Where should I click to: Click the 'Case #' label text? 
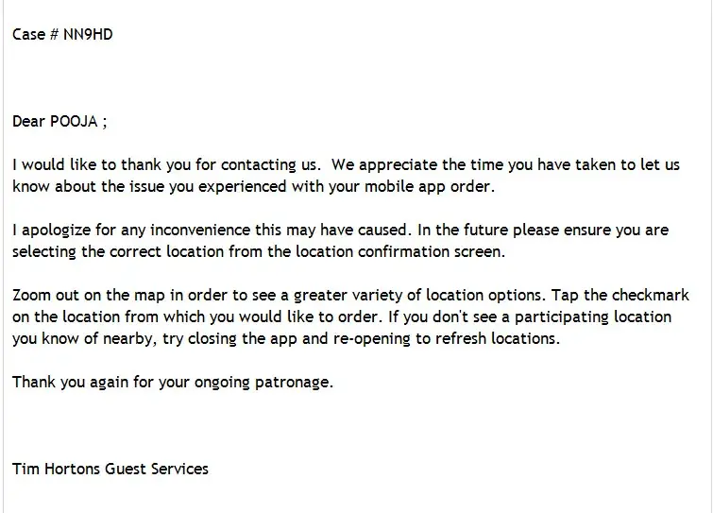(x=34, y=35)
